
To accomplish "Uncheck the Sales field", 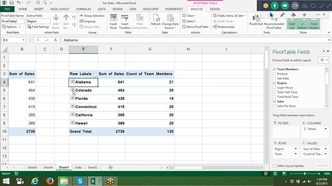I will (274, 101).
